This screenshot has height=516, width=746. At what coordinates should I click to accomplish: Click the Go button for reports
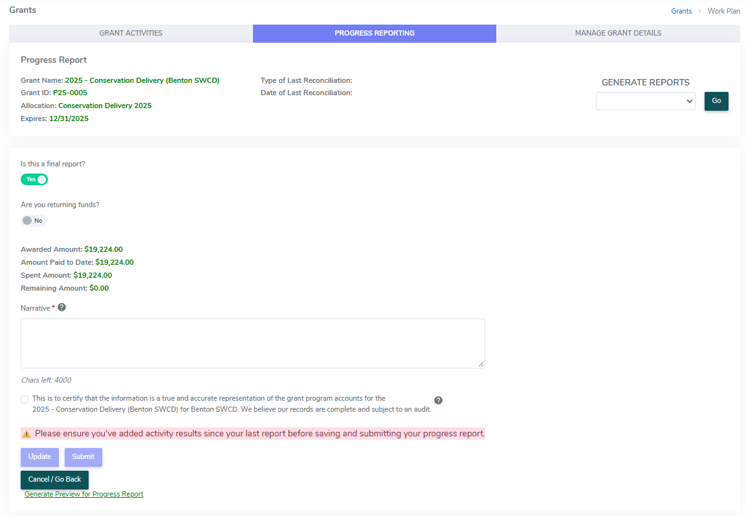(x=716, y=101)
